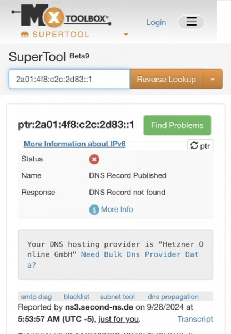Click the Reverse Lookup button
The width and height of the screenshot is (231, 334).
pyautogui.click(x=167, y=79)
